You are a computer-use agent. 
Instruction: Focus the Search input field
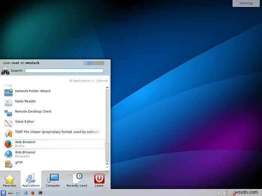click(x=64, y=71)
